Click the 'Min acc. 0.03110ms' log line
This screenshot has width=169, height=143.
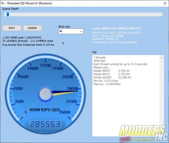point(105,81)
